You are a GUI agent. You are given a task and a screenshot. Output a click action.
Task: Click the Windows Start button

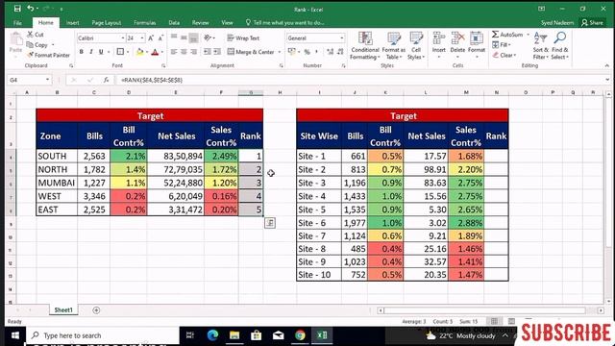[x=15, y=335]
